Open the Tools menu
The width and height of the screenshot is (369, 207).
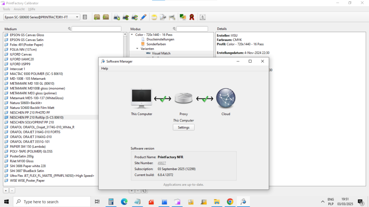(x=6, y=9)
